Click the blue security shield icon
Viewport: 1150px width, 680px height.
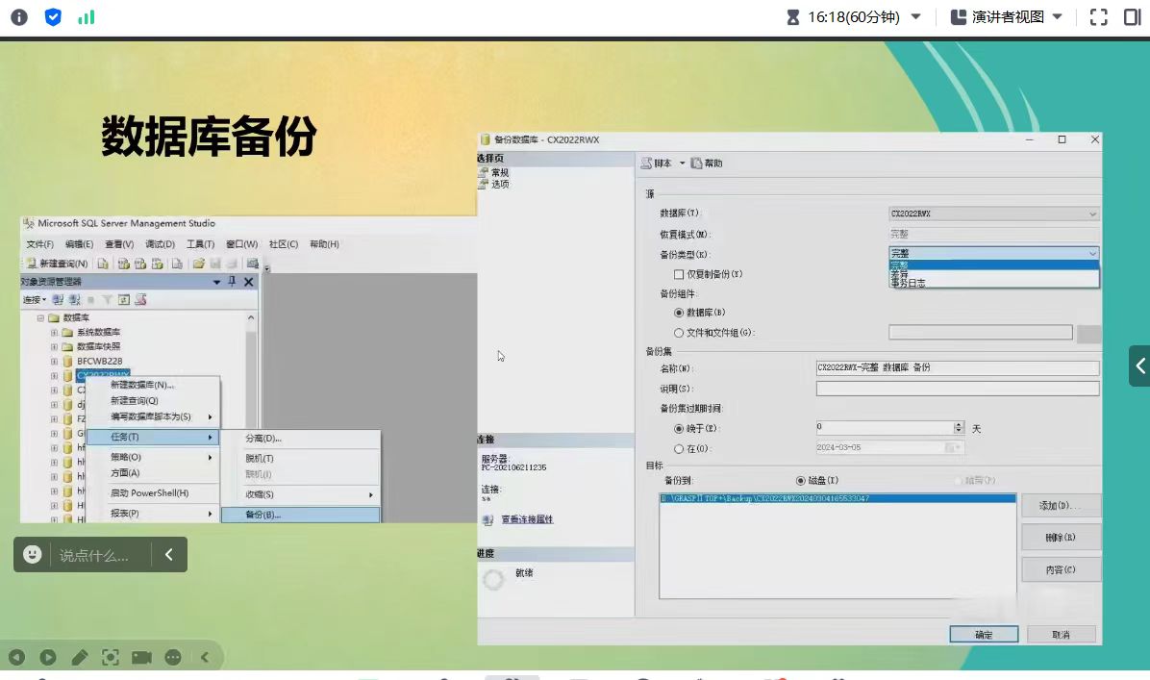53,17
